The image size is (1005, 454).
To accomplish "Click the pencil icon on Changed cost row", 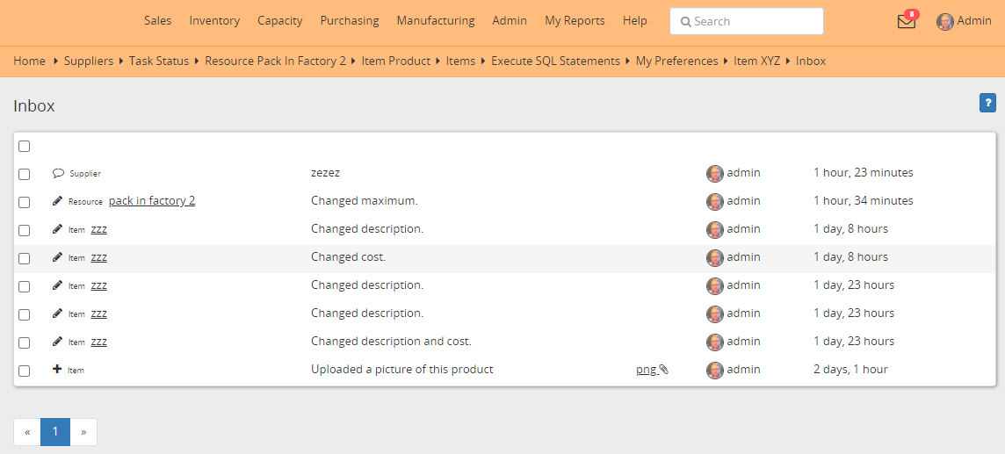I will (x=58, y=257).
